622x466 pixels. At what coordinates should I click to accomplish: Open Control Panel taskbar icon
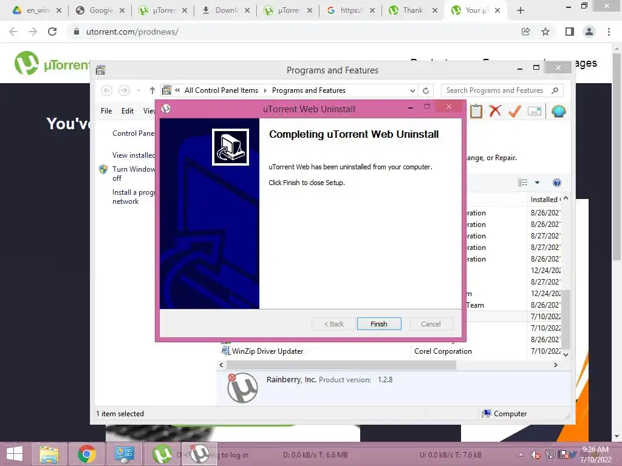tap(124, 454)
